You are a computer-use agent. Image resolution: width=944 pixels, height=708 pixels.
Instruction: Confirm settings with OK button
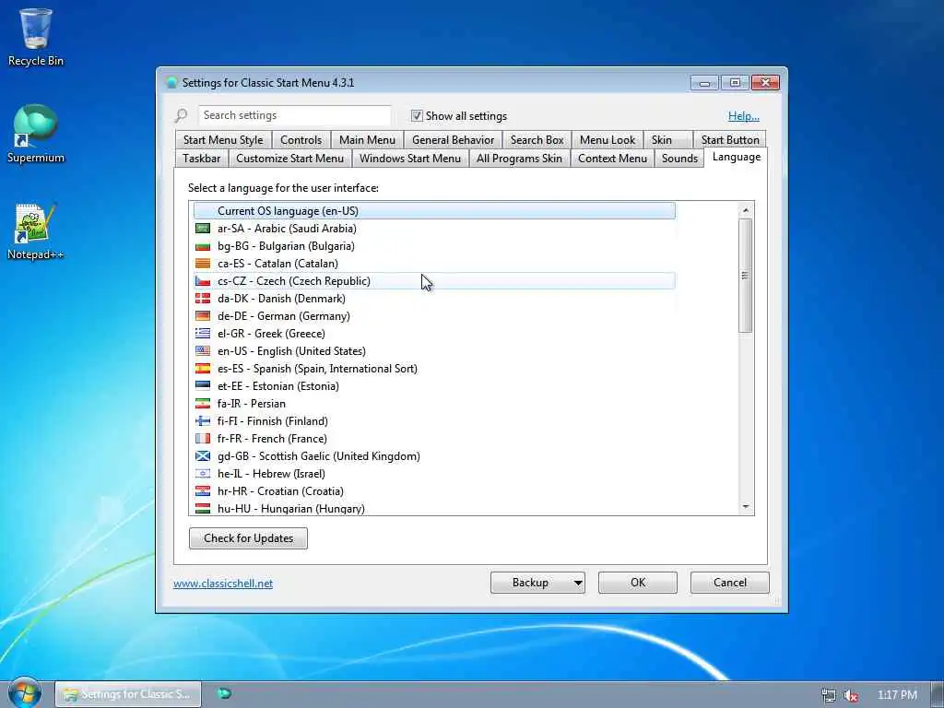(638, 583)
